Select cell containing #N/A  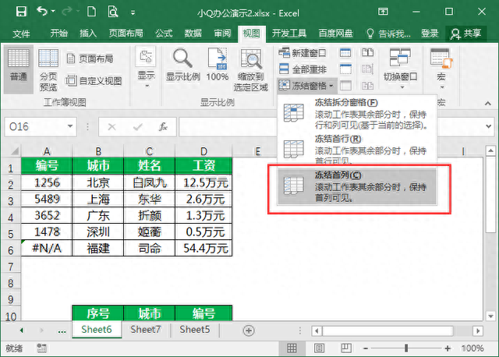[47, 248]
